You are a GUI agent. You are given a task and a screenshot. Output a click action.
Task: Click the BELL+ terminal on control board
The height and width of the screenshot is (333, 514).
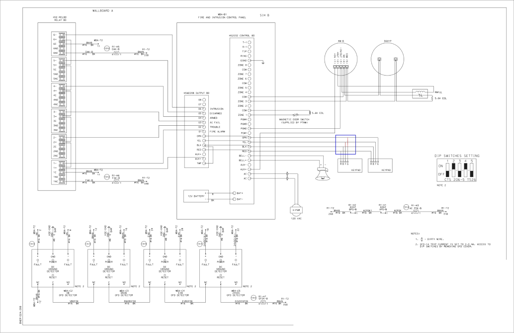[x=250, y=161]
